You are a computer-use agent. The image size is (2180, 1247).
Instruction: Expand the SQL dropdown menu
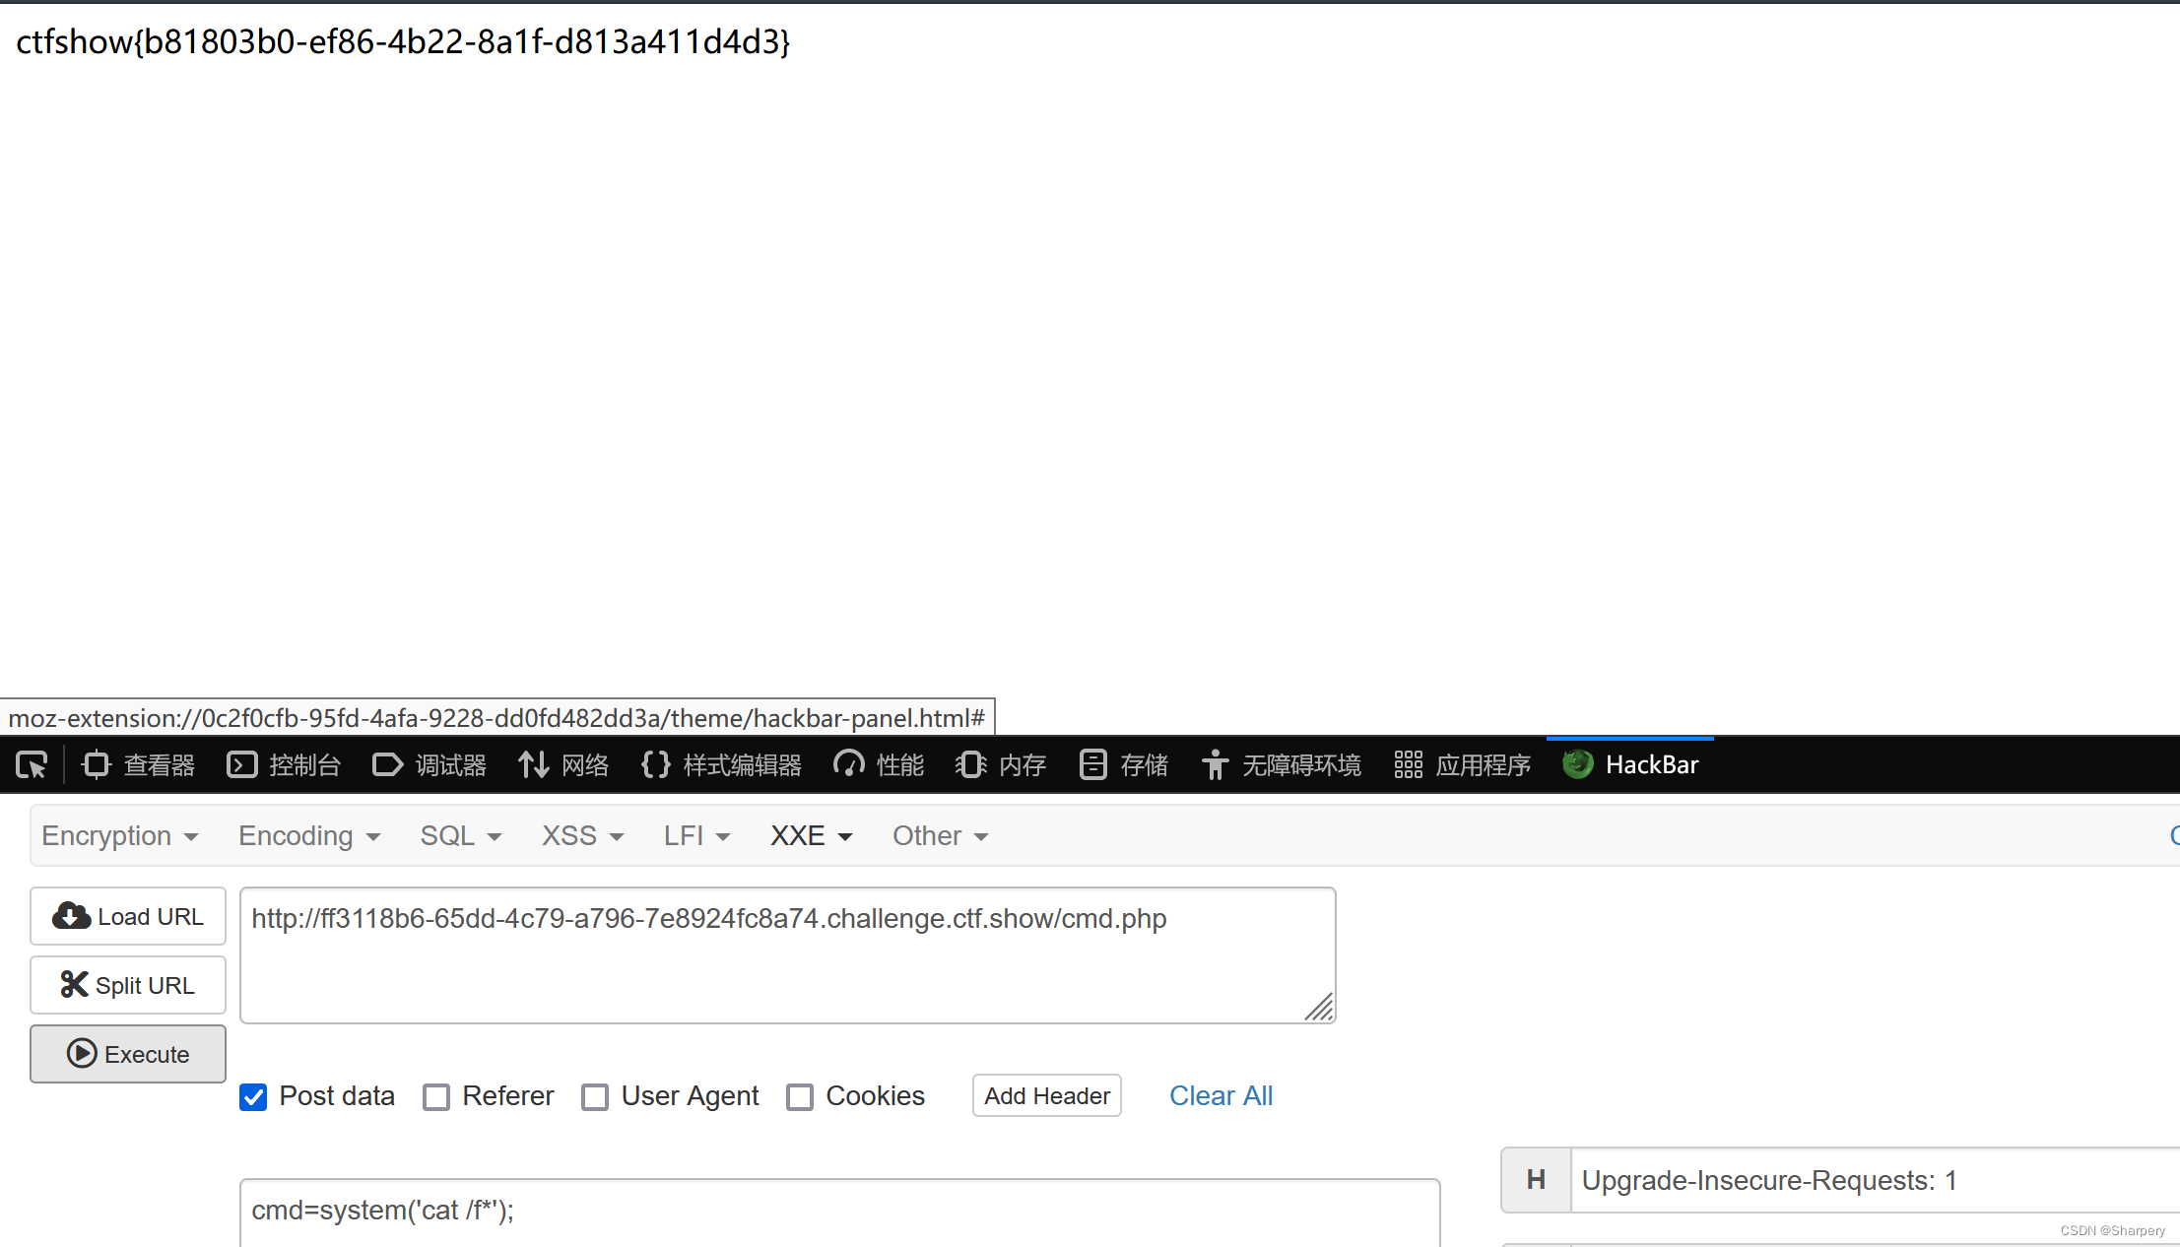pos(461,836)
